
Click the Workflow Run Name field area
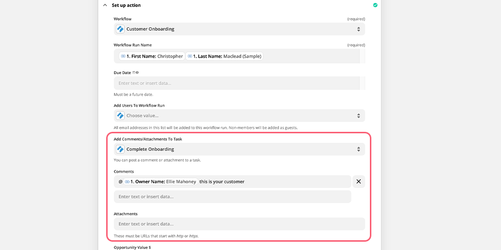tap(237, 56)
